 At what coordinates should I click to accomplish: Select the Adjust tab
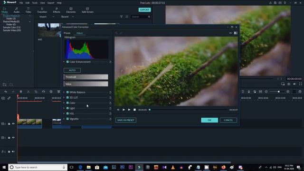tap(79, 33)
